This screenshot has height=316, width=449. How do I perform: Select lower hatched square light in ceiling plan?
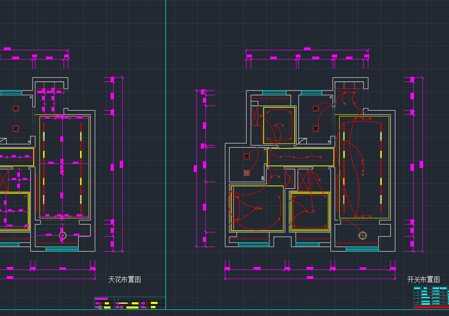(x=16, y=128)
